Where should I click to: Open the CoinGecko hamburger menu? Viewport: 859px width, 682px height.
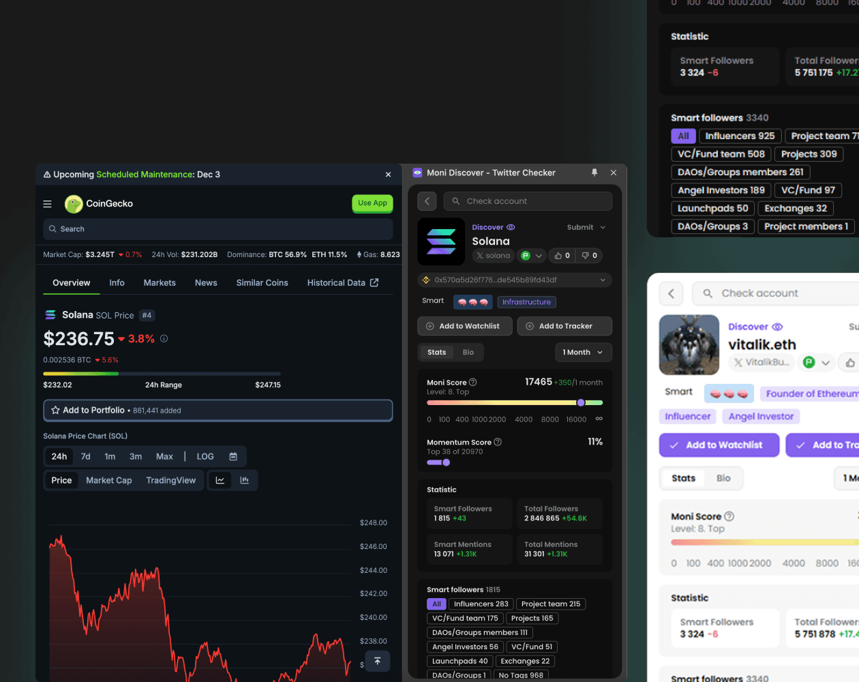click(x=47, y=204)
